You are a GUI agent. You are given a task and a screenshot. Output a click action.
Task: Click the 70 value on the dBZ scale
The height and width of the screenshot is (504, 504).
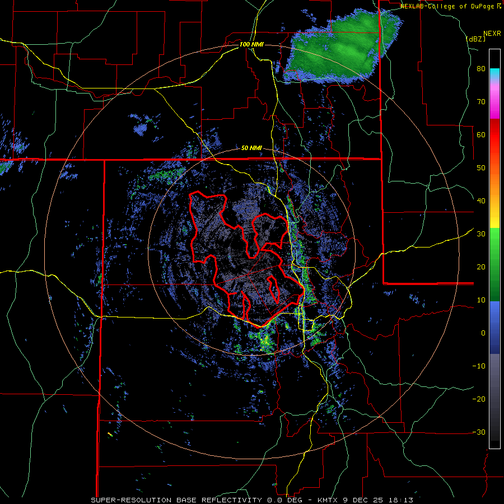(481, 101)
